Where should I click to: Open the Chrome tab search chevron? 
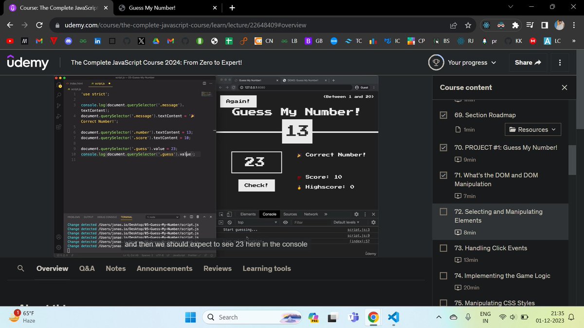pos(511,7)
